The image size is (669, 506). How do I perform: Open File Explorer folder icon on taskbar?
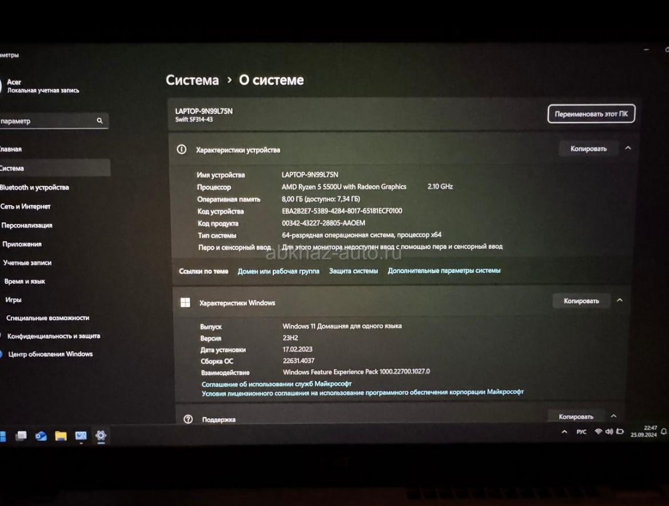tap(61, 436)
